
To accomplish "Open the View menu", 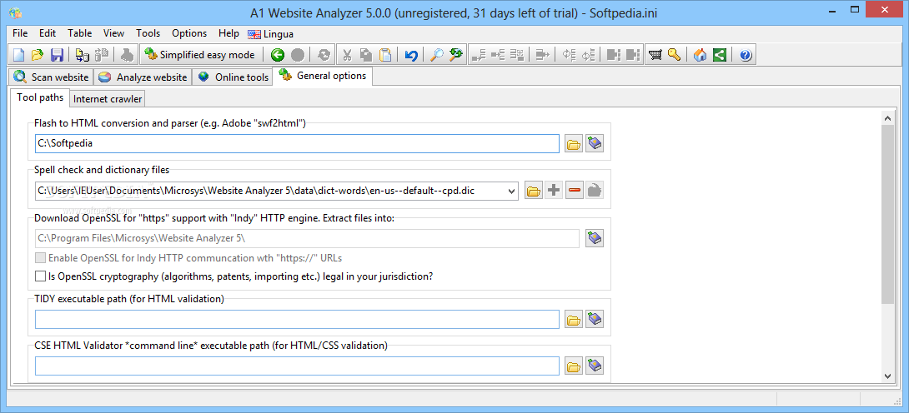I will pyautogui.click(x=113, y=33).
